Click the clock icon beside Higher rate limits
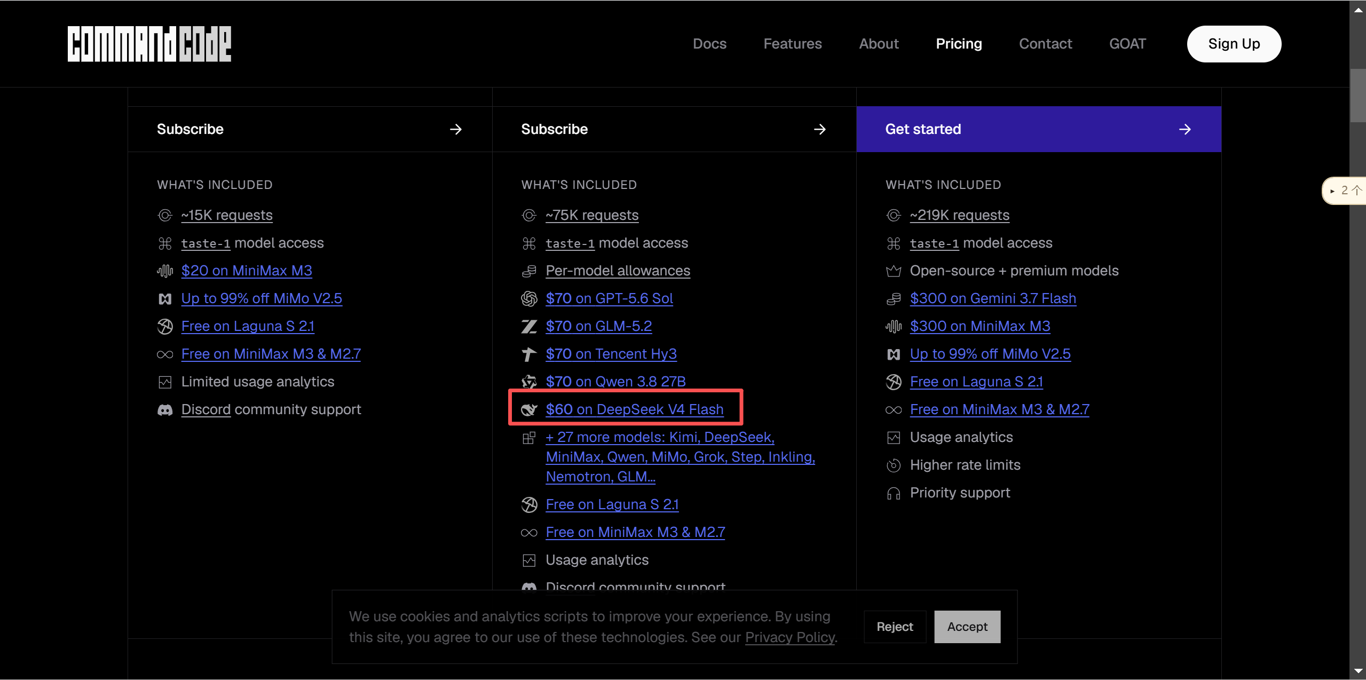The height and width of the screenshot is (680, 1366). 894,465
